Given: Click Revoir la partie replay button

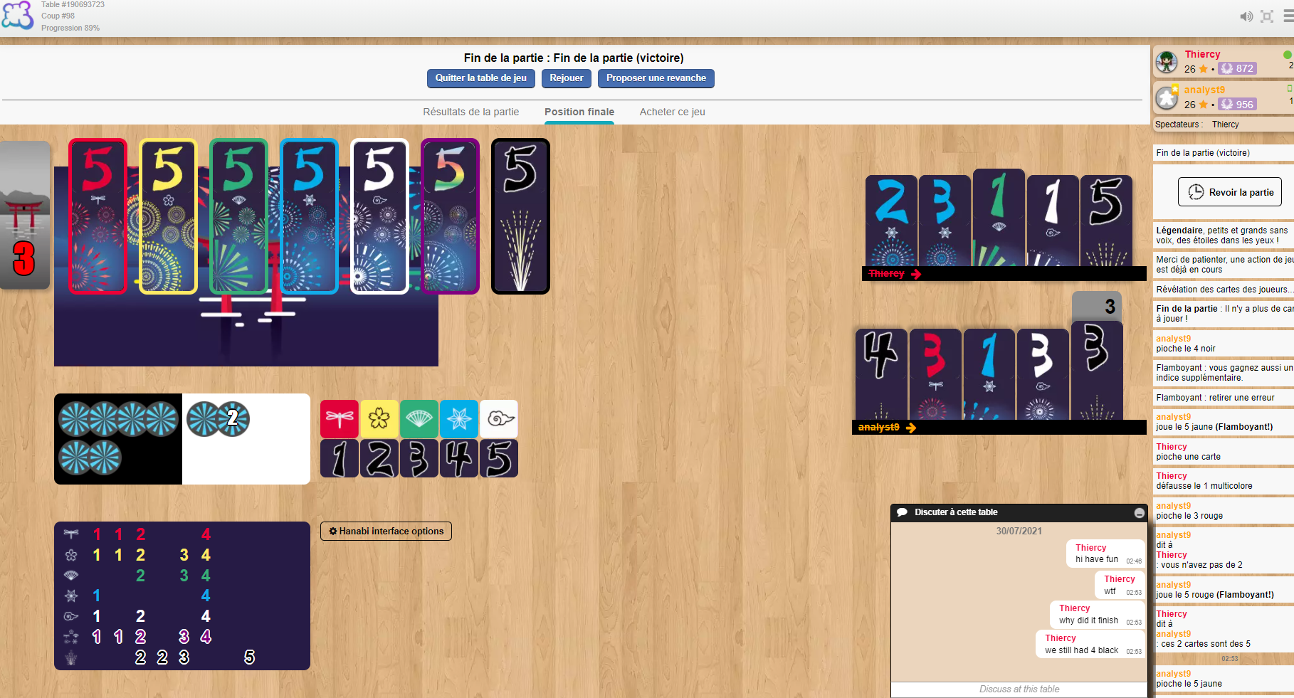Looking at the screenshot, I should click(x=1230, y=192).
